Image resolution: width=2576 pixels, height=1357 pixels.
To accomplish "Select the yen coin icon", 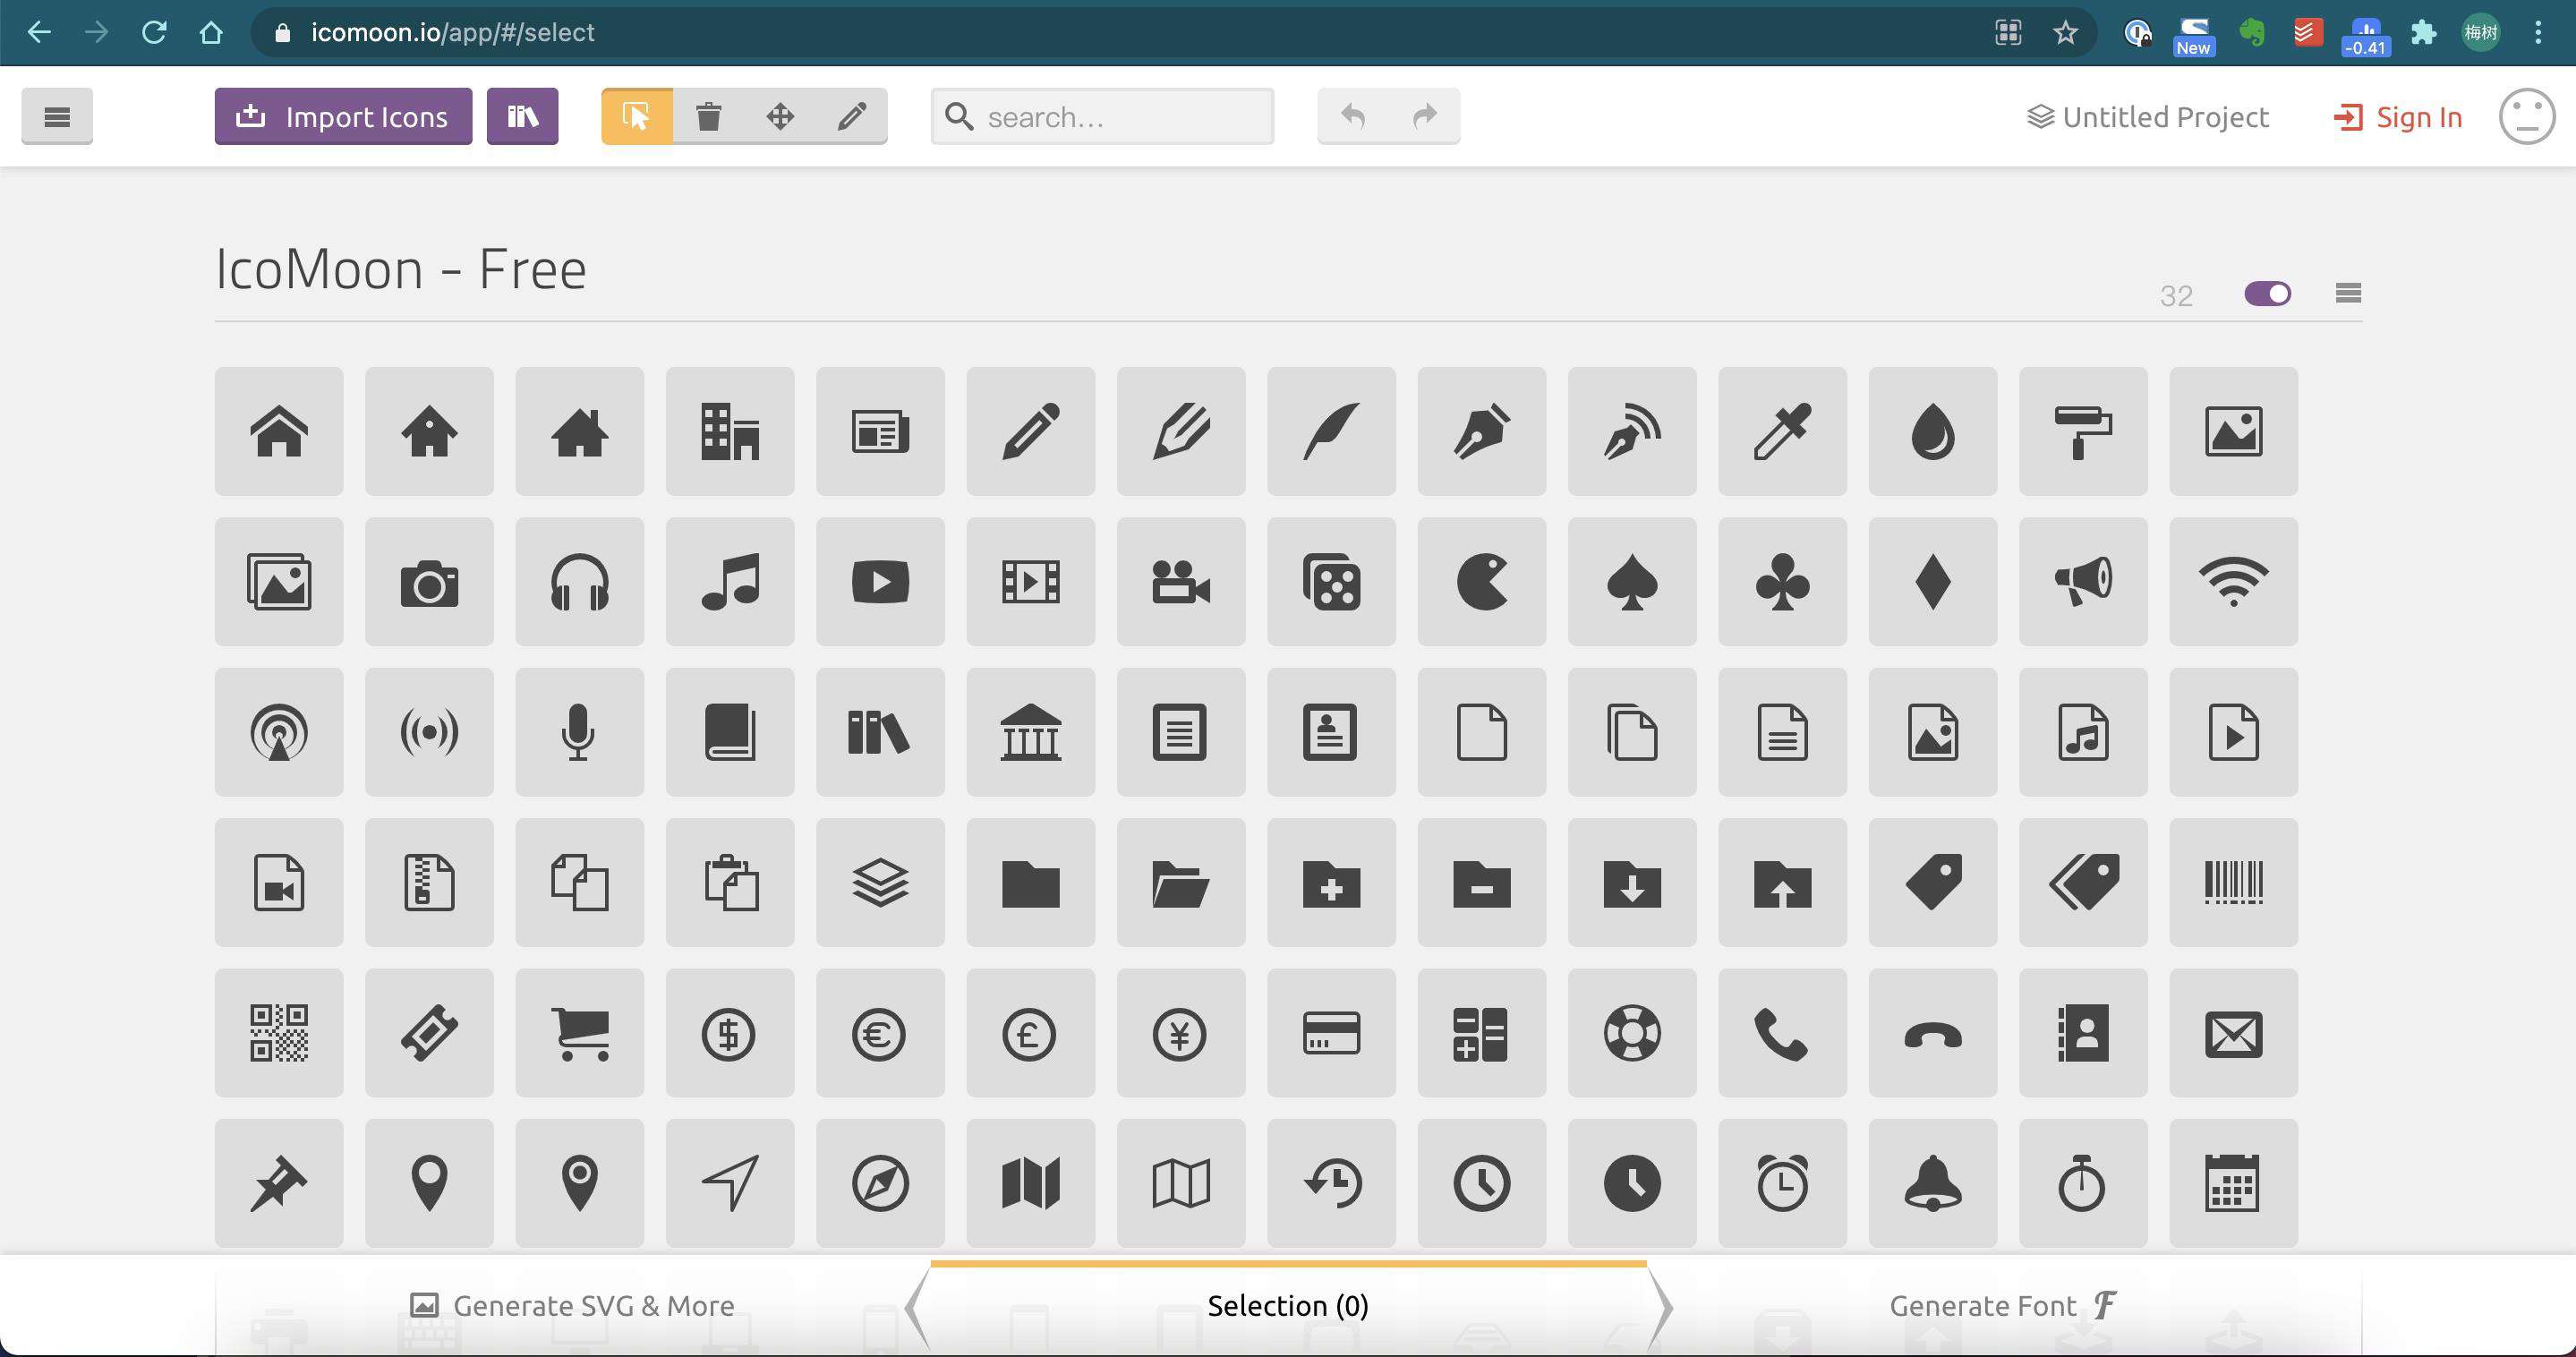I will 1181,1033.
